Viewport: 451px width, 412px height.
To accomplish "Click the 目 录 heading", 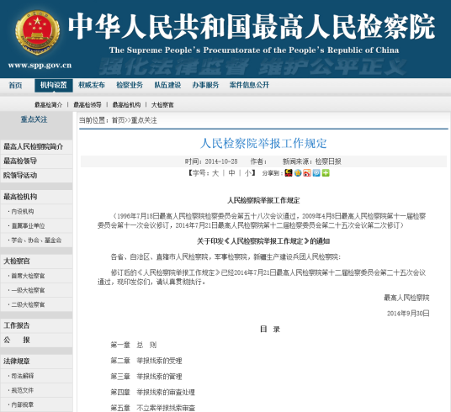I will [270, 330].
